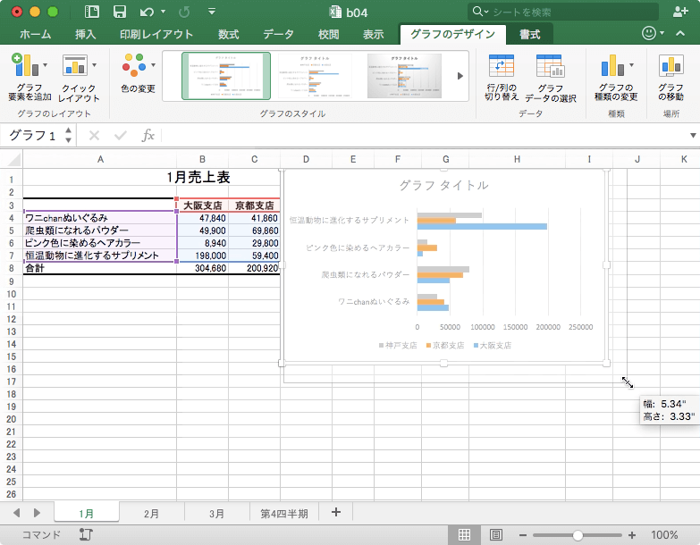Select the second chart style thumbnail

[x=315, y=76]
